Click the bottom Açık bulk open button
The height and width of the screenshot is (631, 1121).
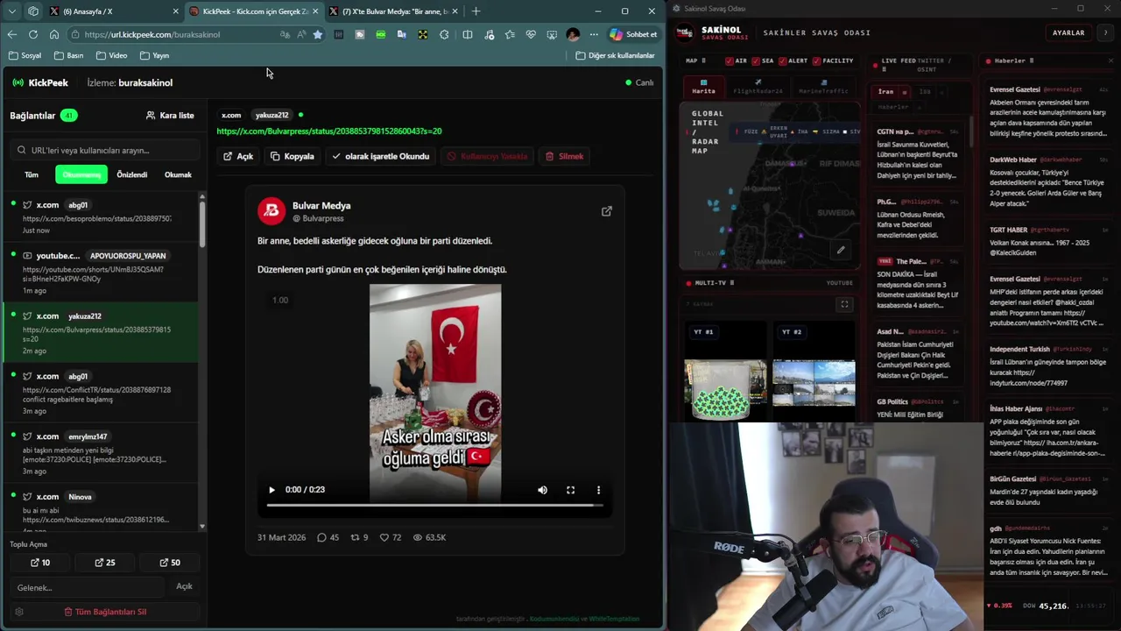[x=184, y=586]
